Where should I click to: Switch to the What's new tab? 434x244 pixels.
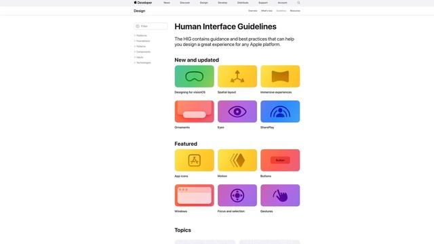click(267, 11)
